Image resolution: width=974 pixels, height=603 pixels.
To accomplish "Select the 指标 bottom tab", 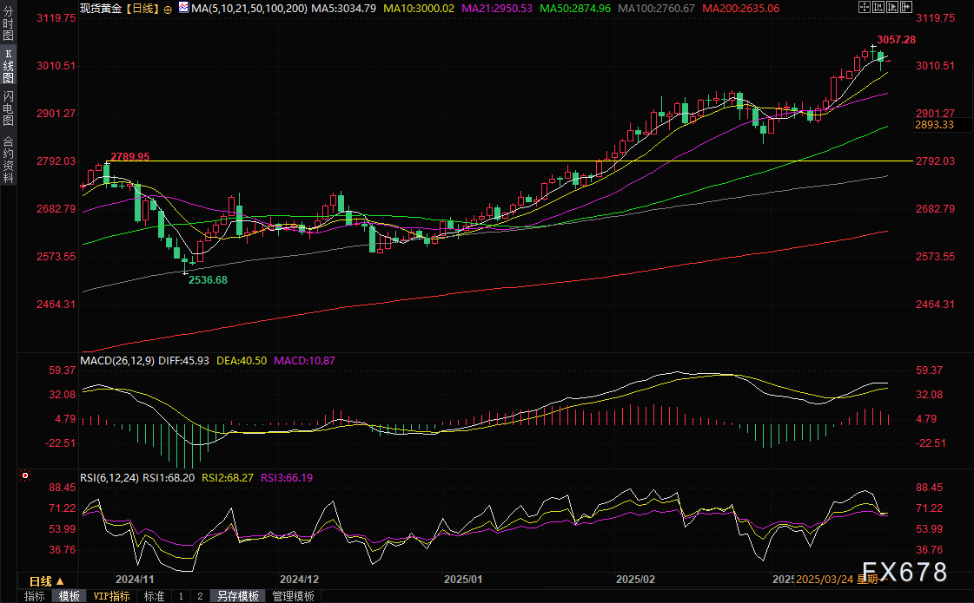I will click(x=34, y=596).
